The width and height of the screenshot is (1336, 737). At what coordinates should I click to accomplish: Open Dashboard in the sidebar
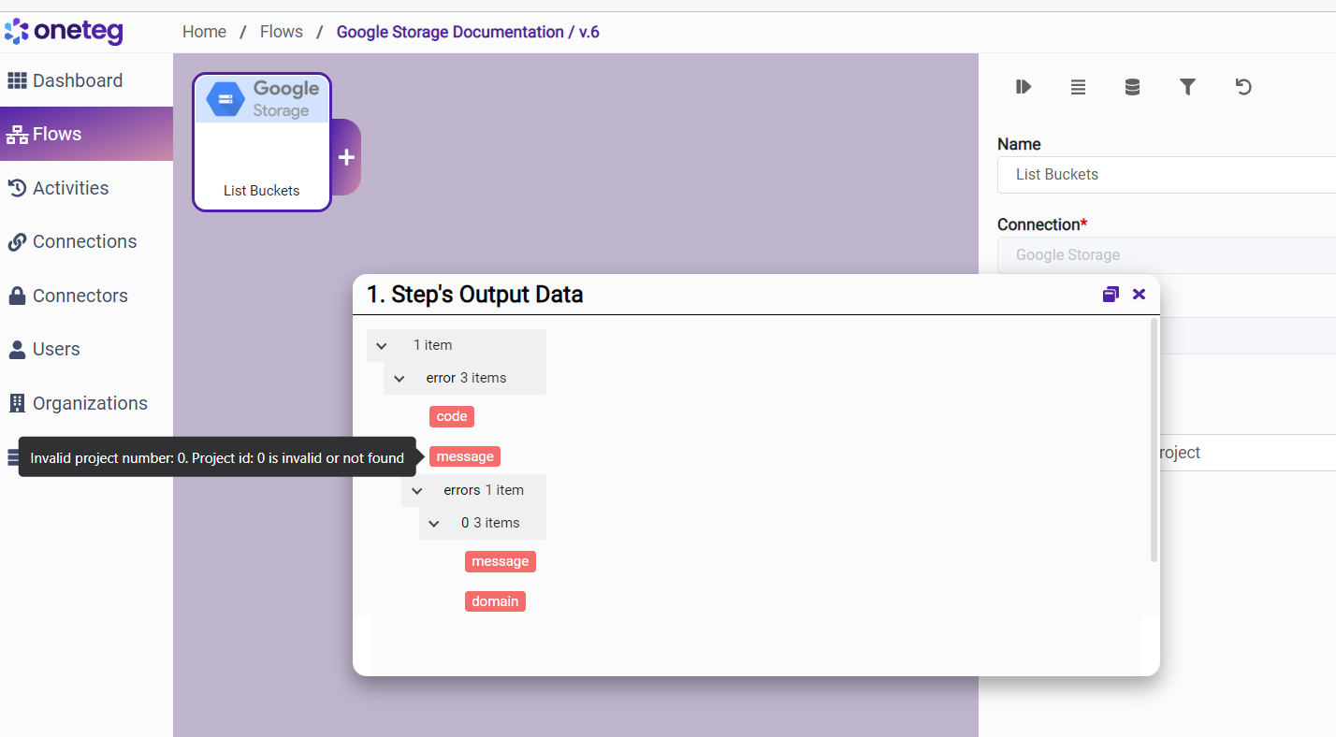coord(78,80)
